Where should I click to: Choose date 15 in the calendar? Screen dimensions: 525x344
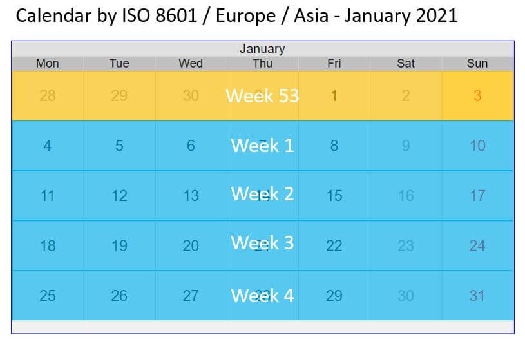334,196
